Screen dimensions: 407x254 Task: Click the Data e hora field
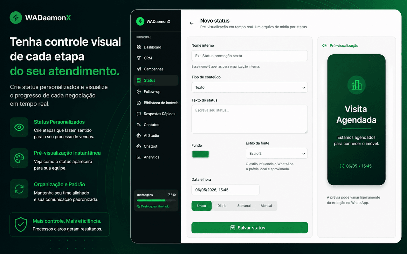click(x=225, y=190)
